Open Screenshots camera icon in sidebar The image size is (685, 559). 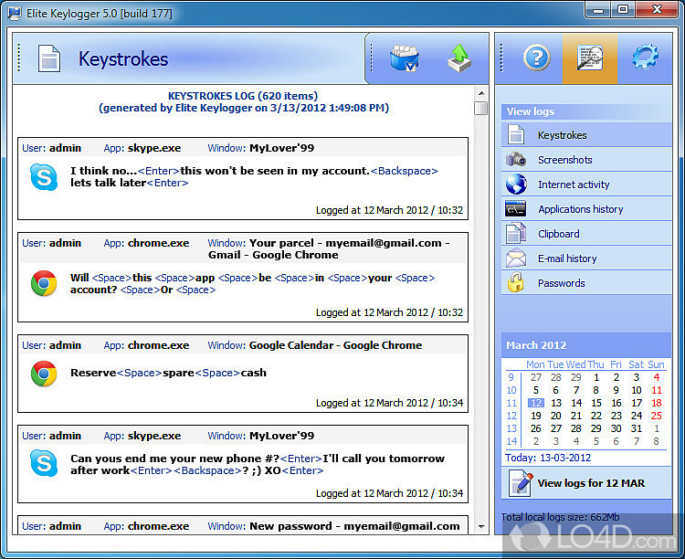pyautogui.click(x=516, y=160)
